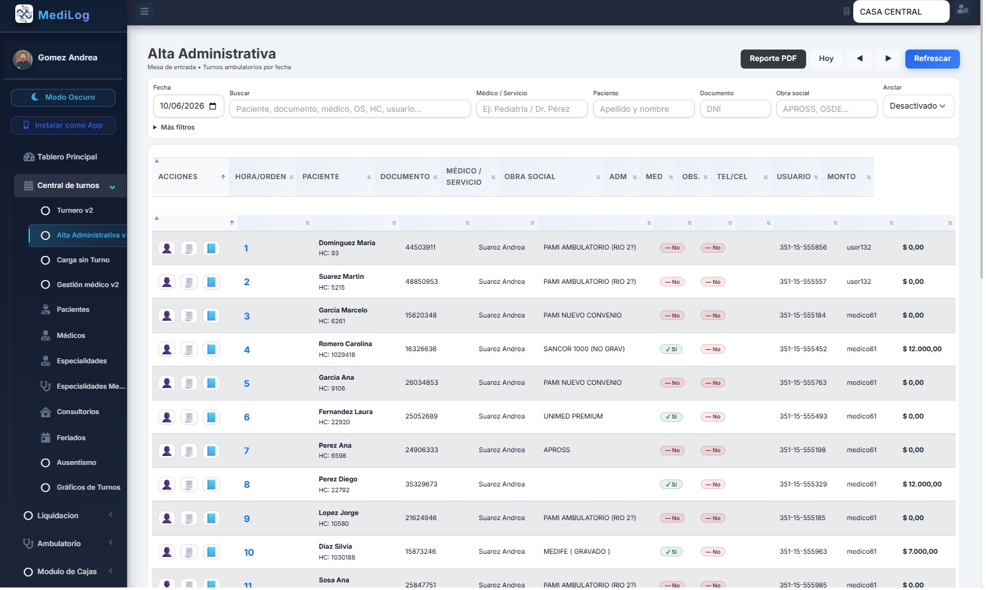Open blue book icon for Perez Ana
Screen dimensions: 986x590
(x=211, y=451)
